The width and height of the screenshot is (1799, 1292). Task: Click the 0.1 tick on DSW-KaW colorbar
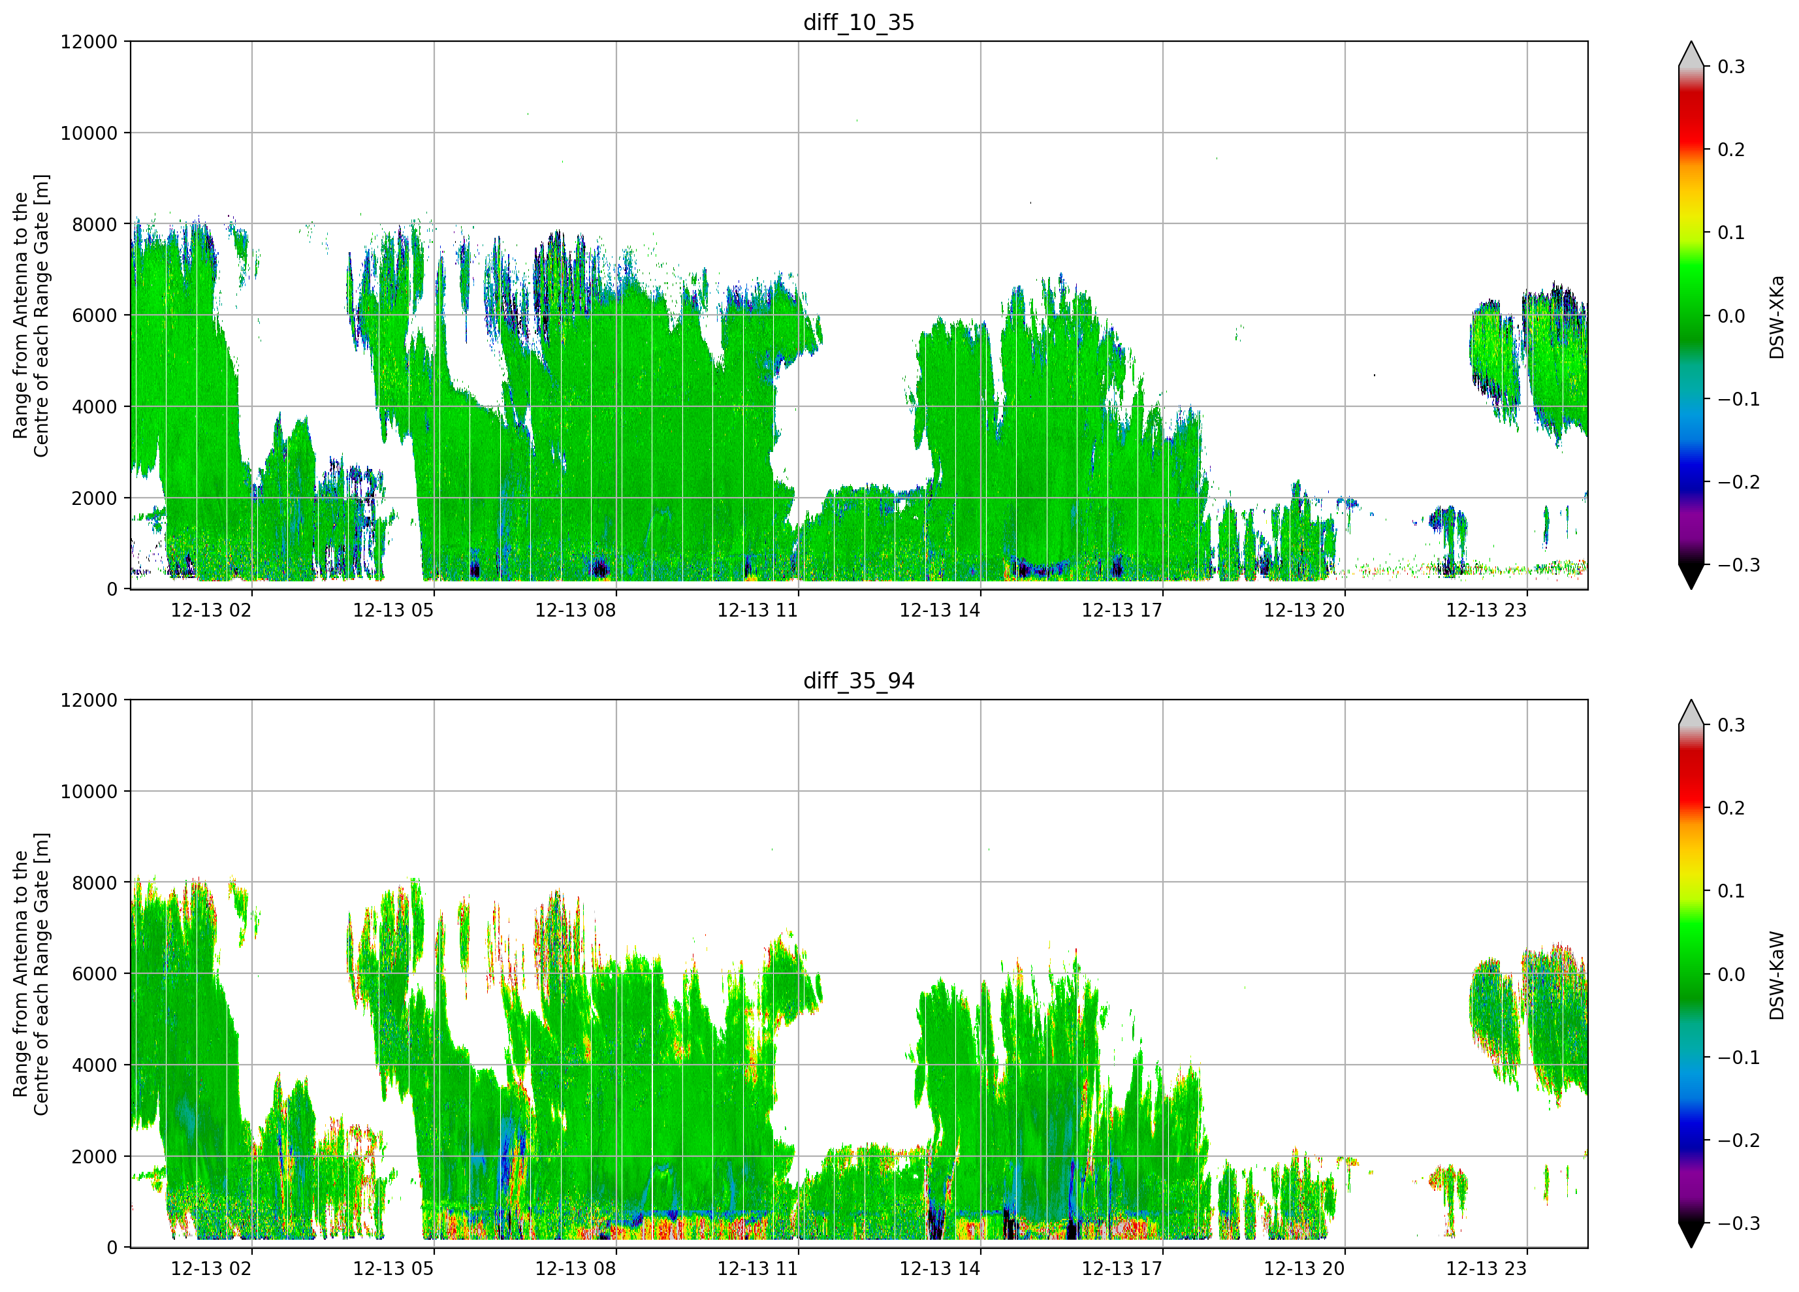click(1732, 892)
